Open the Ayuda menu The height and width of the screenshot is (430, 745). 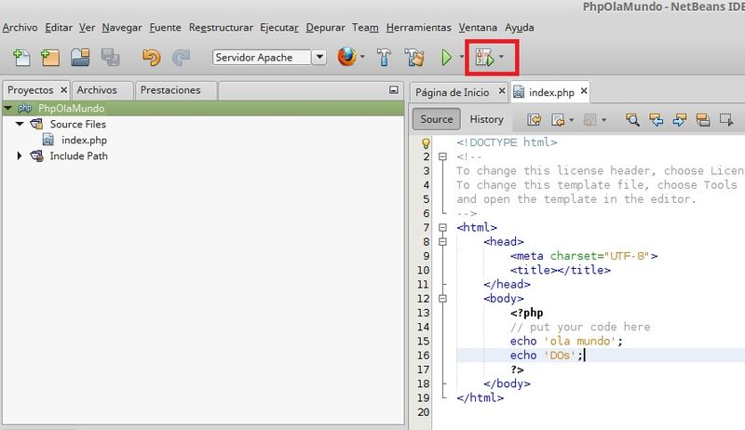[520, 28]
